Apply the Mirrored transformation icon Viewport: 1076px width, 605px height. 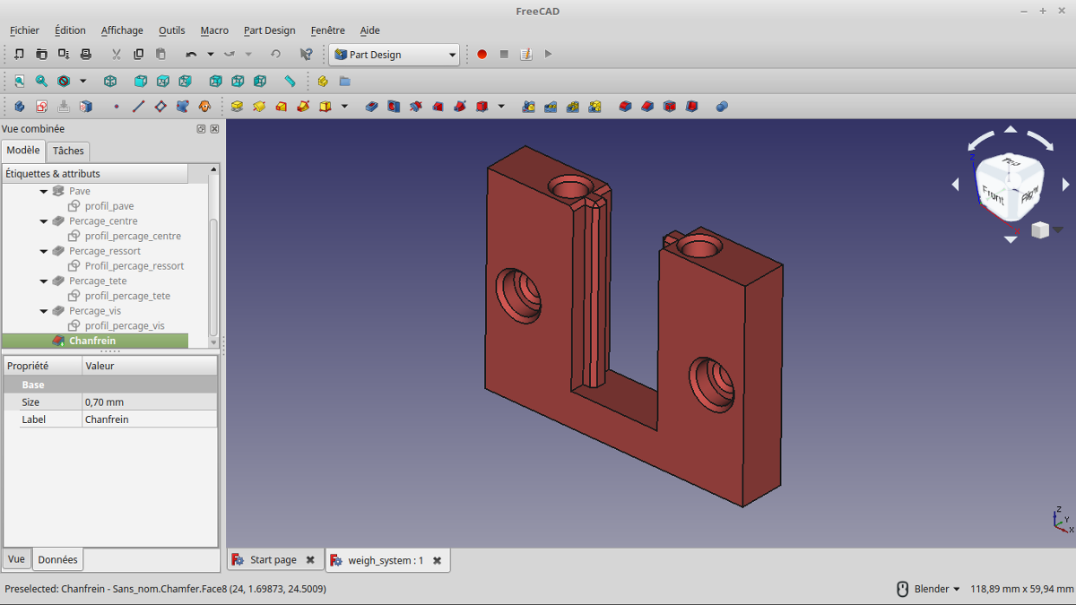(529, 106)
